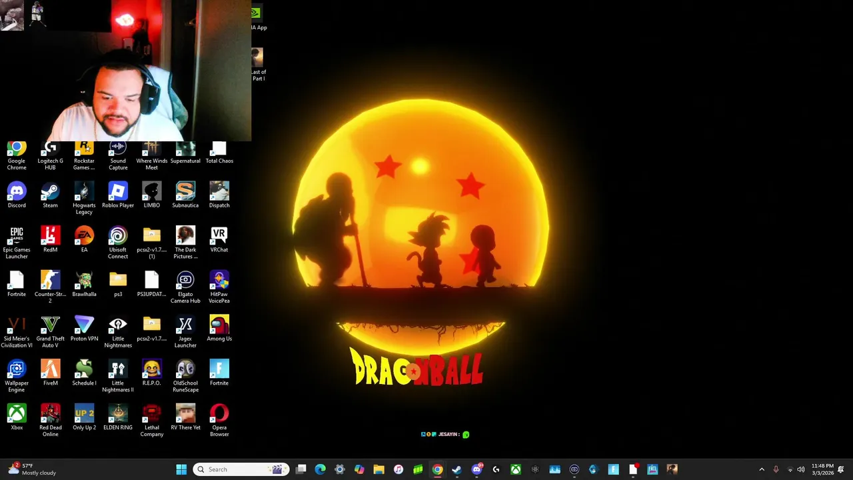Screen dimensions: 853x480
Task: Click the microphone icon in the system tray
Action: pyautogui.click(x=776, y=469)
